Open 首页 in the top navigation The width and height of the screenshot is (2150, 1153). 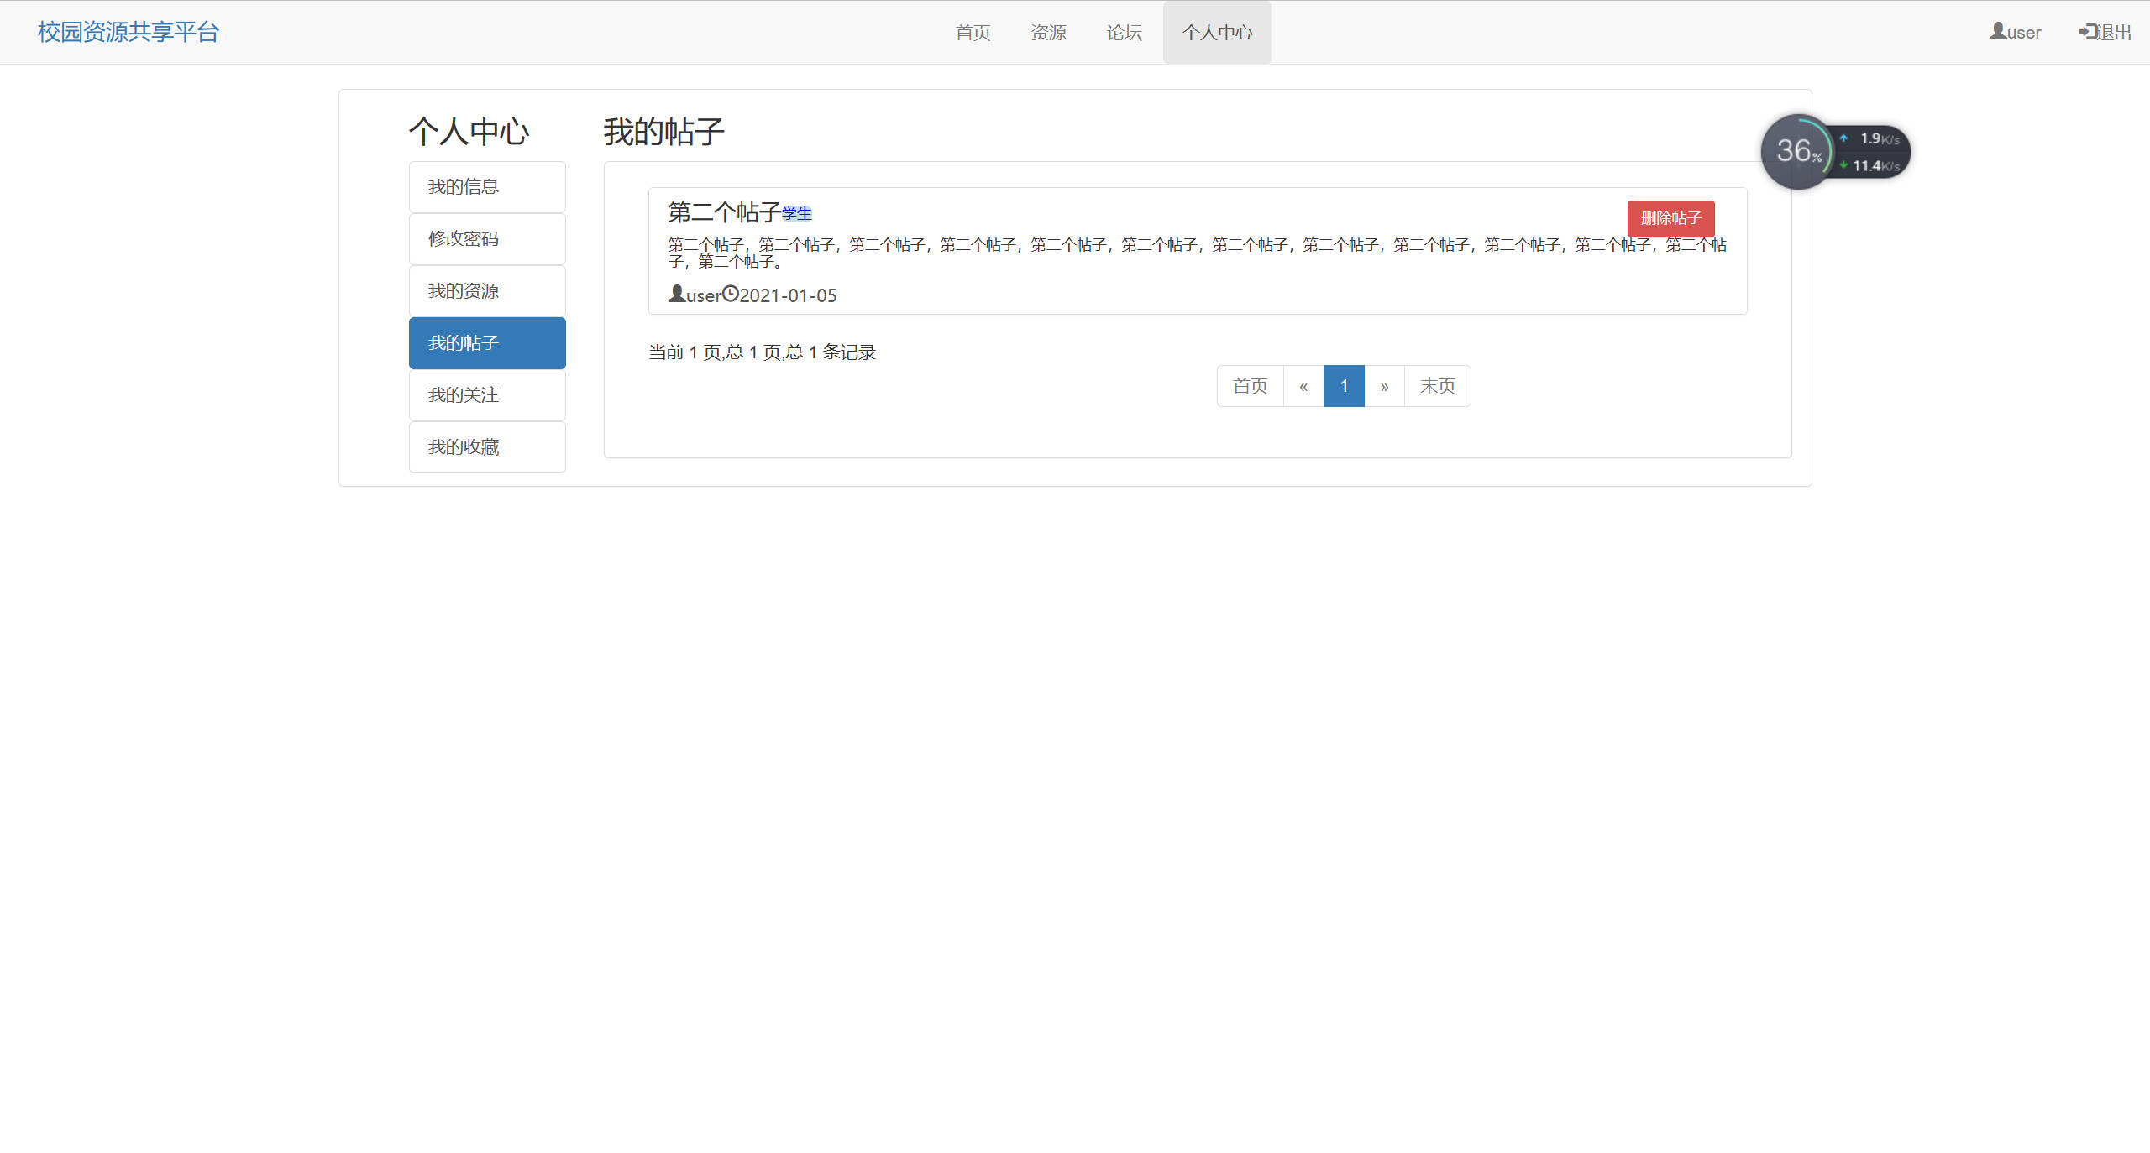[x=973, y=32]
